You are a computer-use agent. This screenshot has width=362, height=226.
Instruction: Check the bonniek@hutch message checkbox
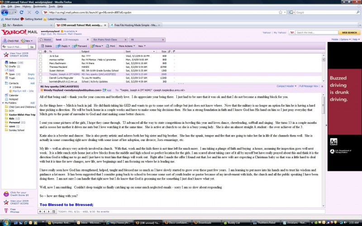40,82
